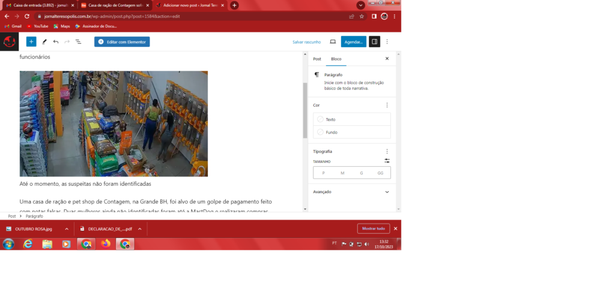Select font size G
The image size is (615, 292).
(x=361, y=173)
